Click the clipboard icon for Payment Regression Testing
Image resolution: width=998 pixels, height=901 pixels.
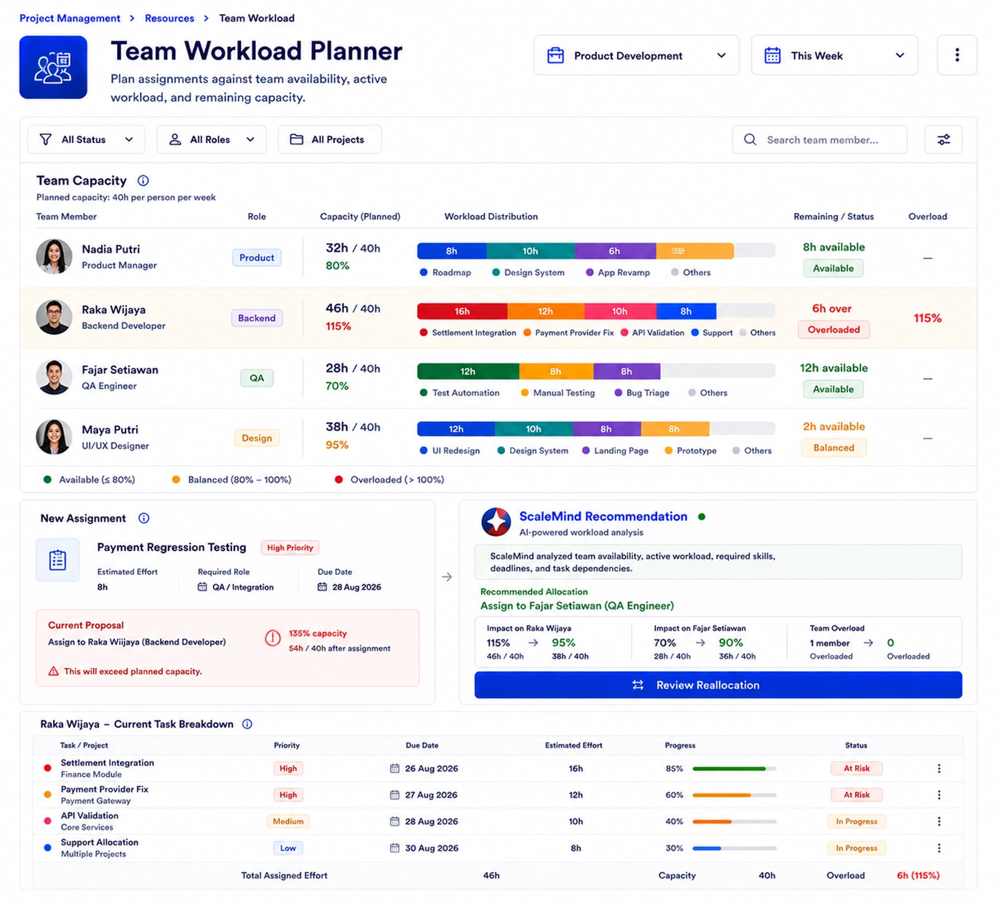58,560
